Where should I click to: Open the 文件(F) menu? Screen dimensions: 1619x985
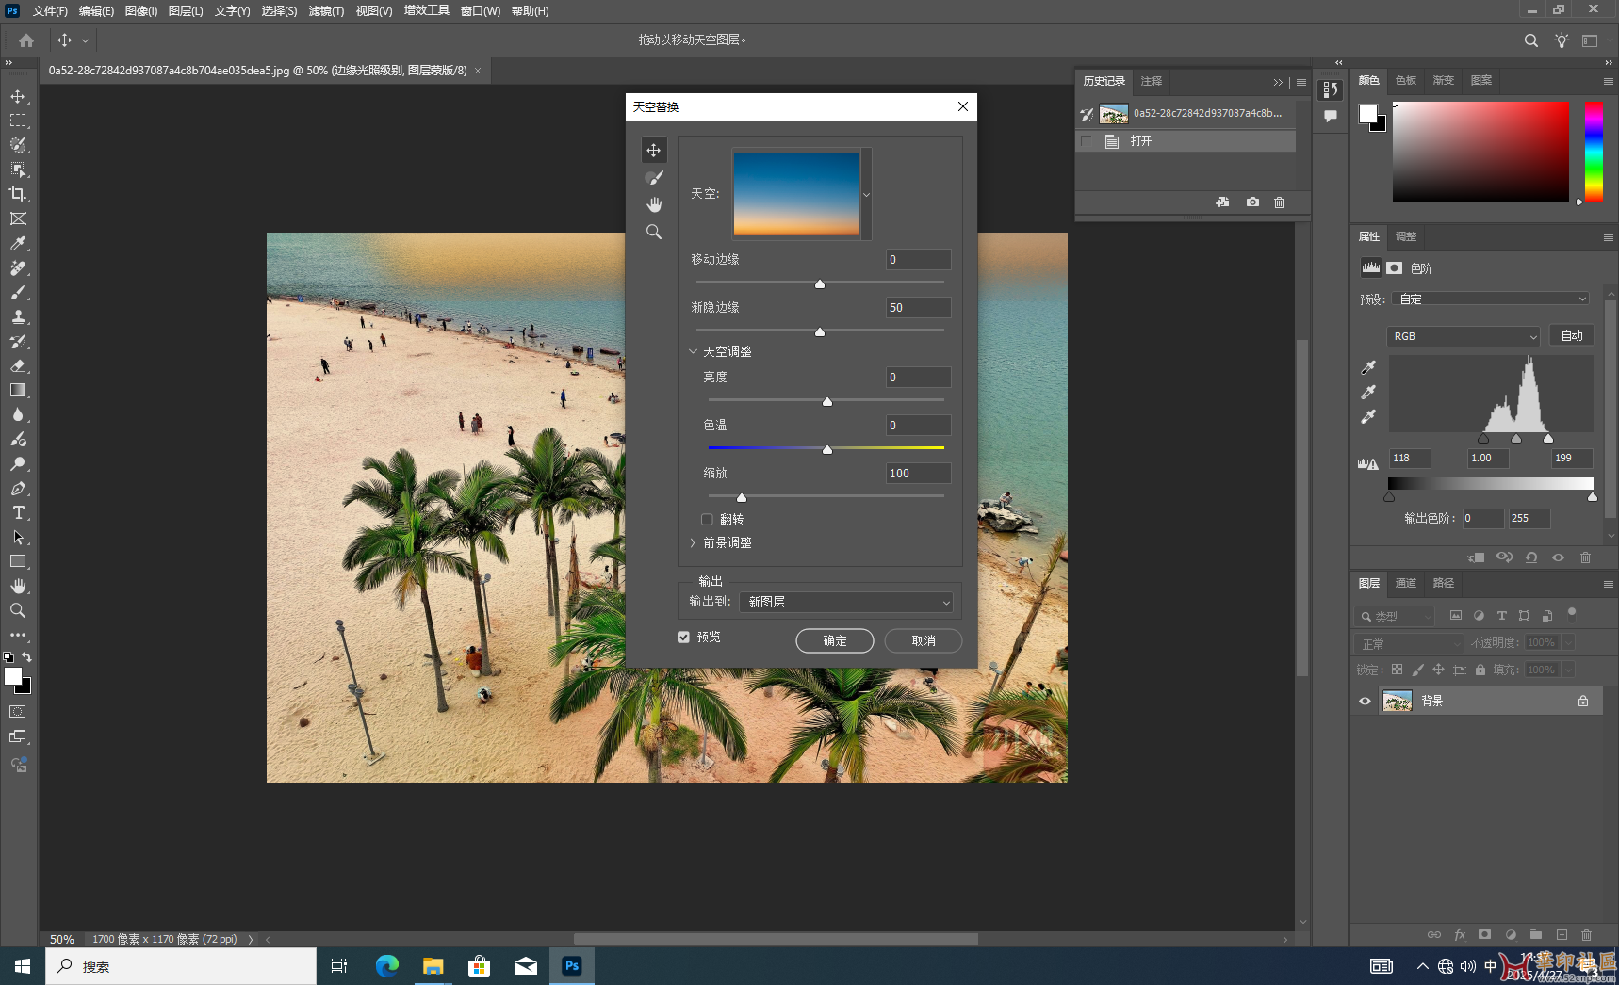[x=50, y=11]
